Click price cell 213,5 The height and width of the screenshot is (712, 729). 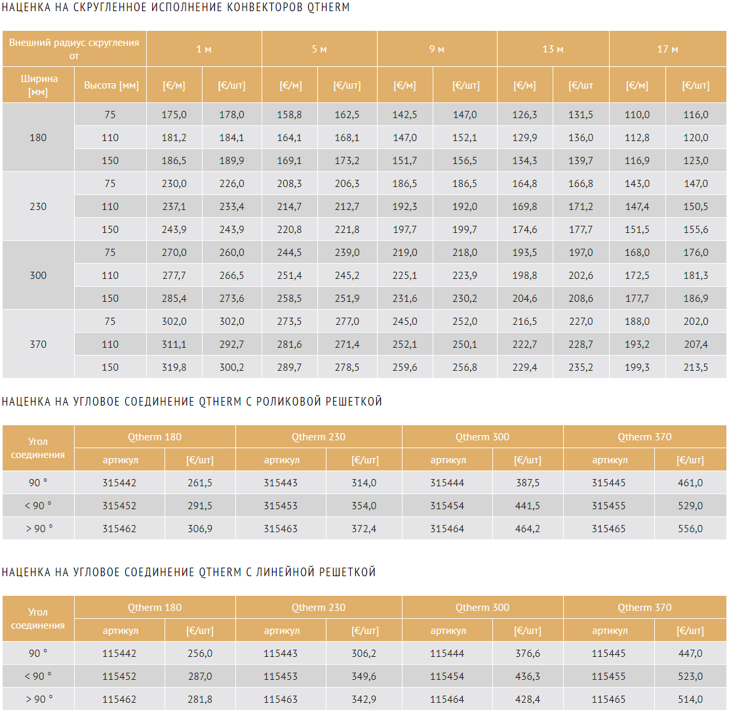point(696,367)
